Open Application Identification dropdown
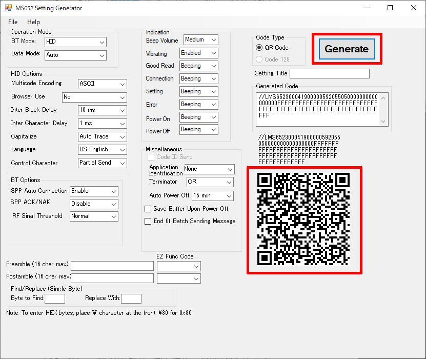 tap(209, 169)
